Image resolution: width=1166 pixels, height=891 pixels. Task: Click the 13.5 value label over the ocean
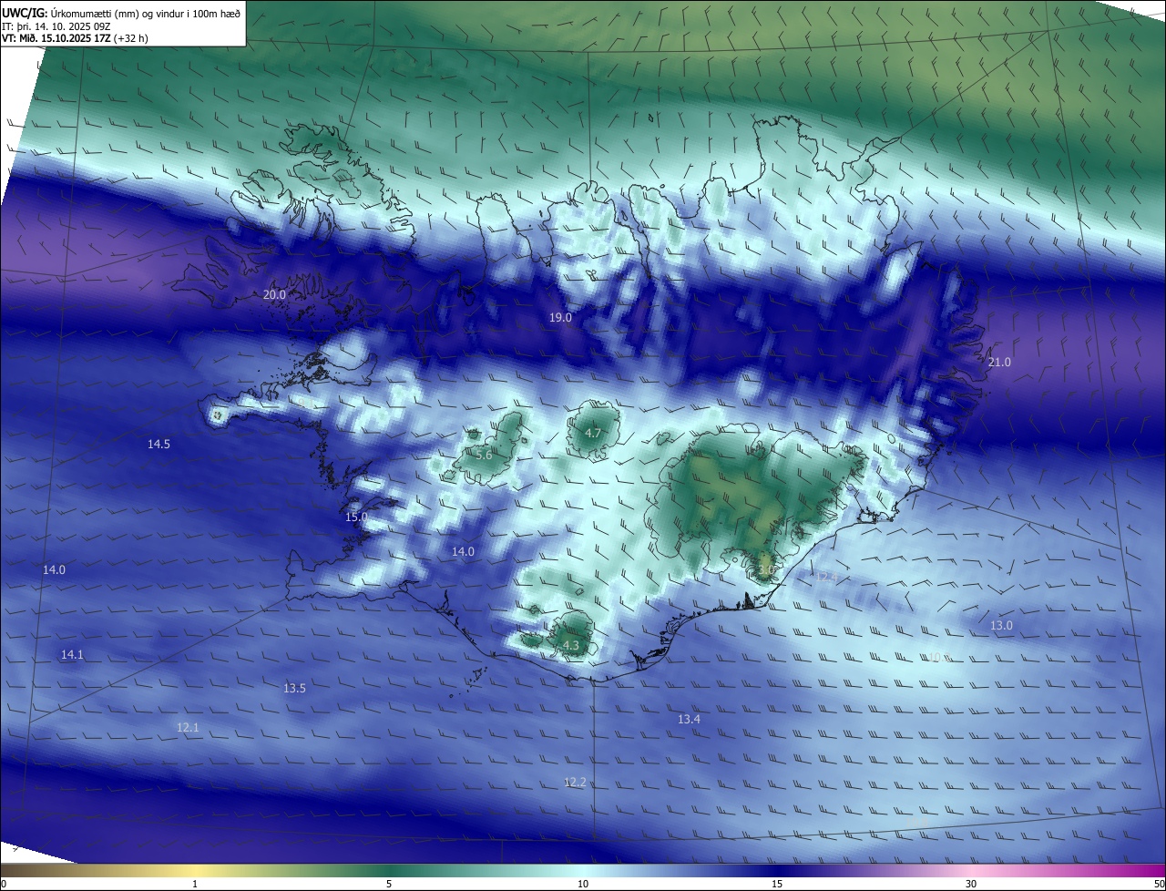[294, 688]
